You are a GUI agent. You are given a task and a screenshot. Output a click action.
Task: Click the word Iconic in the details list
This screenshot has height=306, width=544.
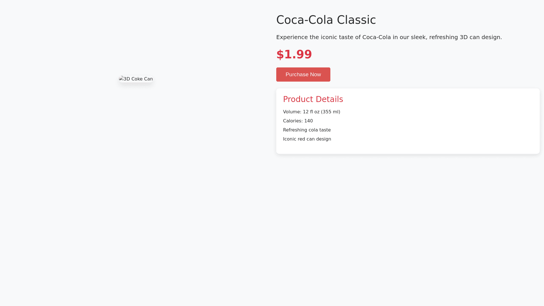click(290, 139)
